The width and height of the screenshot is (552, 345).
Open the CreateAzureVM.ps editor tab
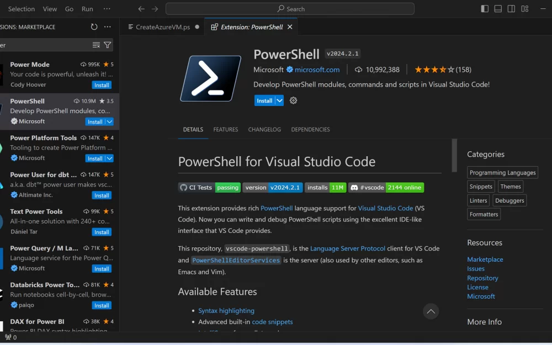point(162,27)
